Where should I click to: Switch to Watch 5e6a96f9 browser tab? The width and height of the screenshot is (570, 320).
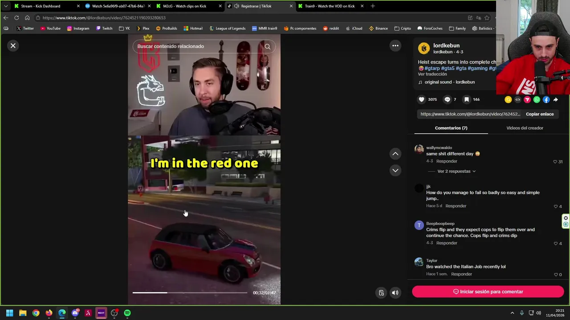click(117, 6)
